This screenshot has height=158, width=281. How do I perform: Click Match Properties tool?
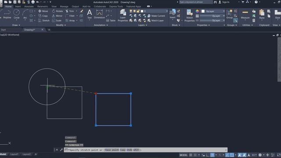pyautogui.click(x=189, y=16)
